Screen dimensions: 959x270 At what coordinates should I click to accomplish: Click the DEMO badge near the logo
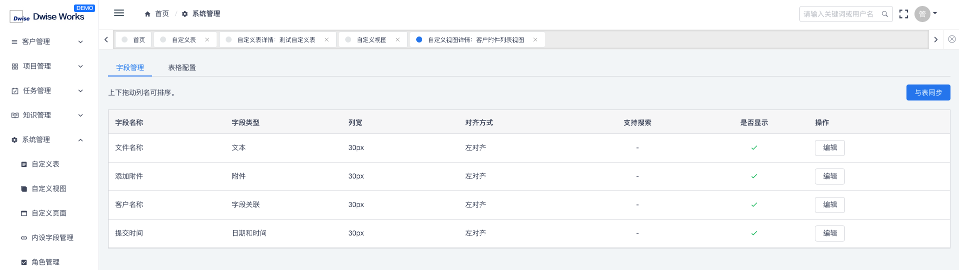point(85,8)
